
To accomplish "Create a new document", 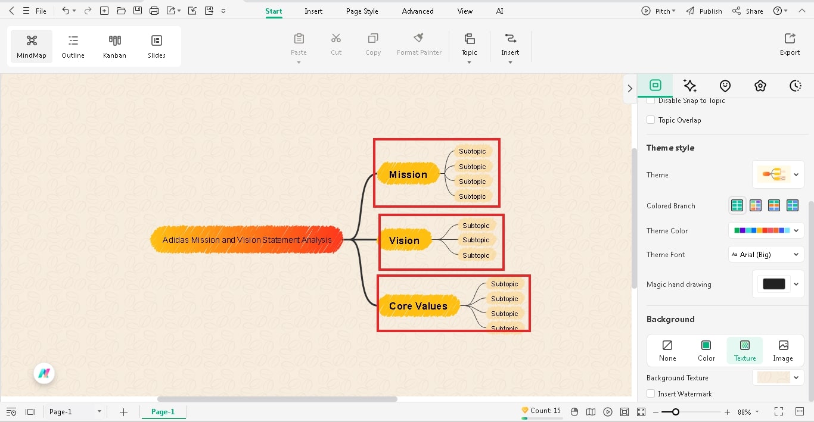I will coord(104,11).
